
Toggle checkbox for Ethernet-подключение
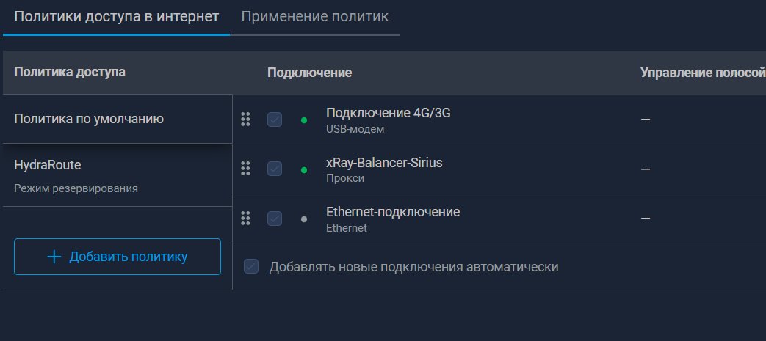pos(275,219)
